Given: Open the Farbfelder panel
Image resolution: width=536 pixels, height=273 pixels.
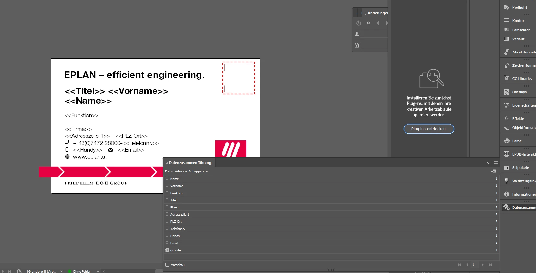Looking at the screenshot, I should tap(519, 30).
